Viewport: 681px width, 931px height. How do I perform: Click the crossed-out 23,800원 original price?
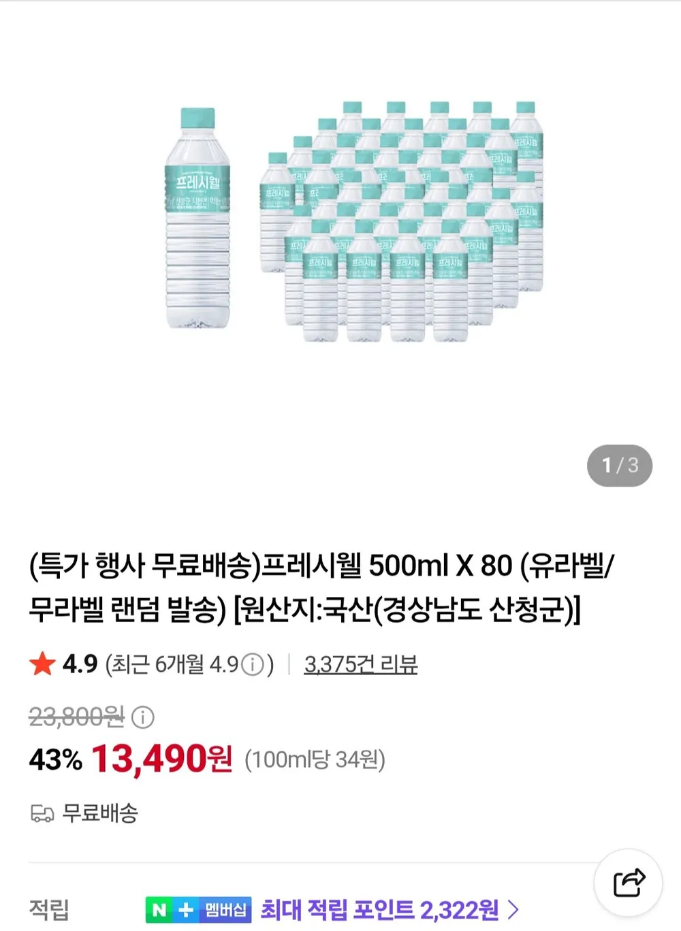pos(76,717)
